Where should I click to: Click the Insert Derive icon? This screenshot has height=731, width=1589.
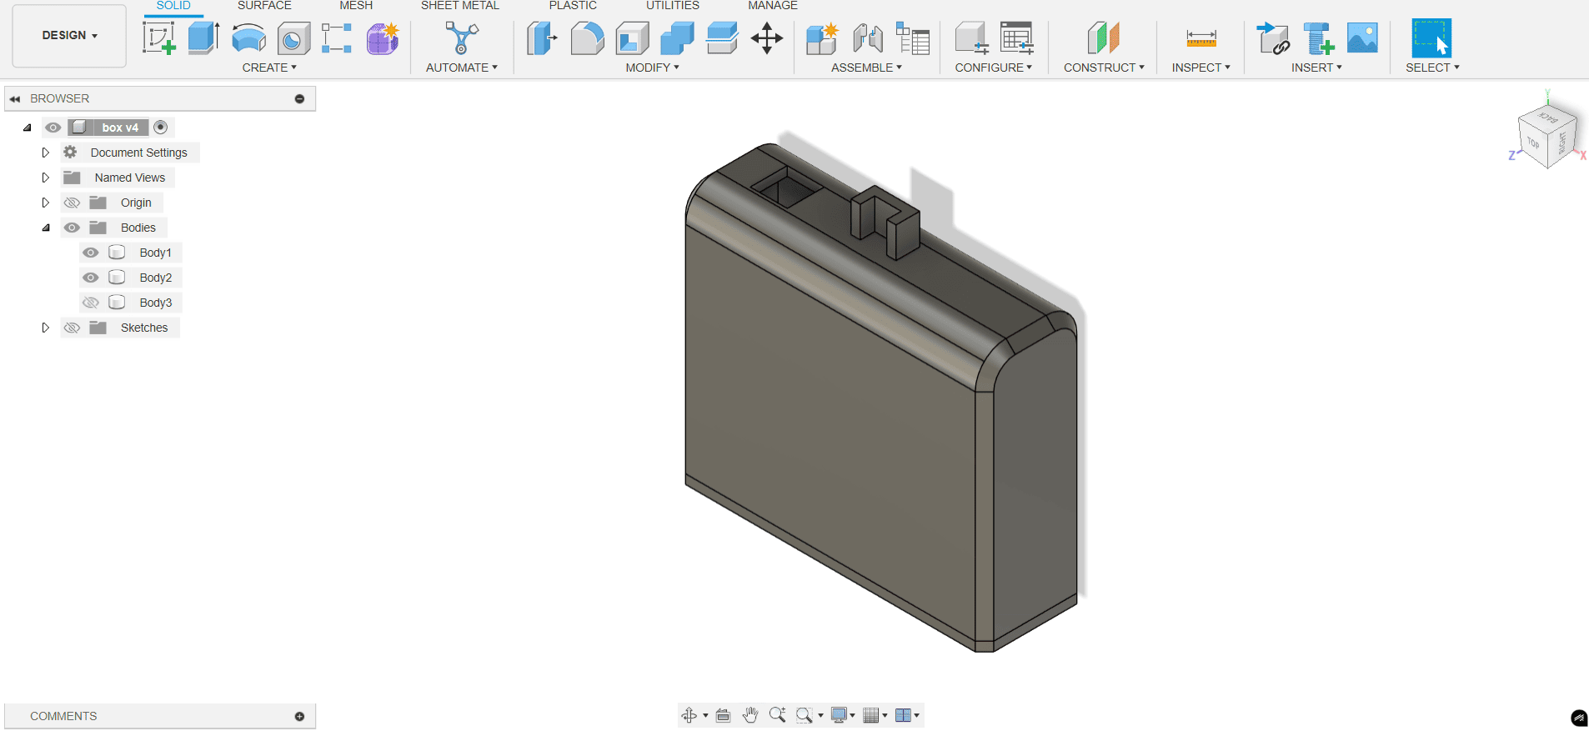coord(1273,38)
